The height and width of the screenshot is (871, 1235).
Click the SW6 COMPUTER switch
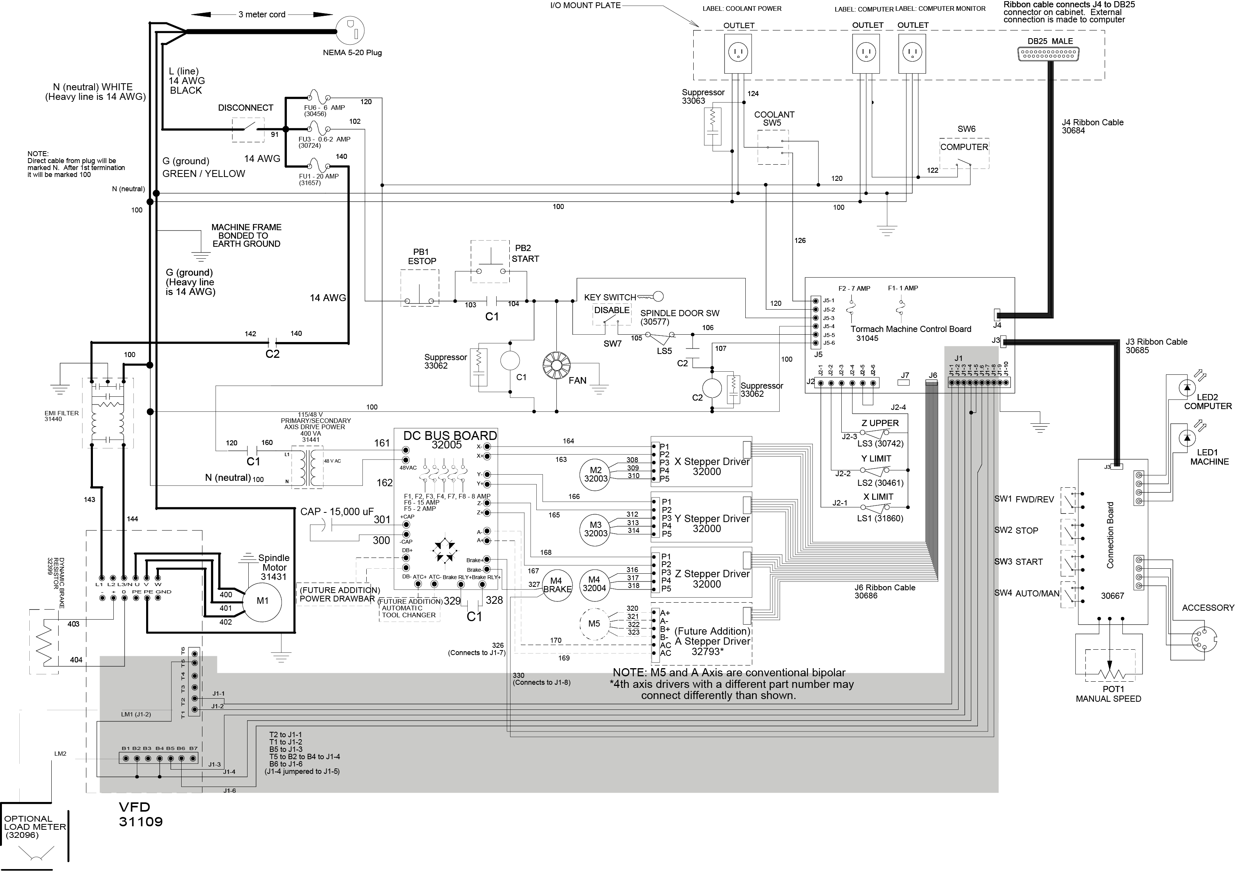(x=964, y=154)
